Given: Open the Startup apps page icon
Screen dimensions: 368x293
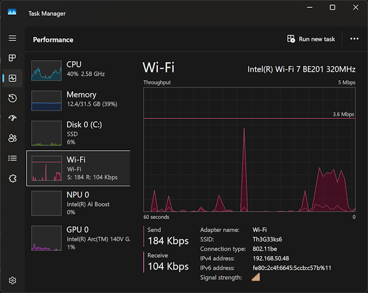Looking at the screenshot, I should click(x=12, y=118).
